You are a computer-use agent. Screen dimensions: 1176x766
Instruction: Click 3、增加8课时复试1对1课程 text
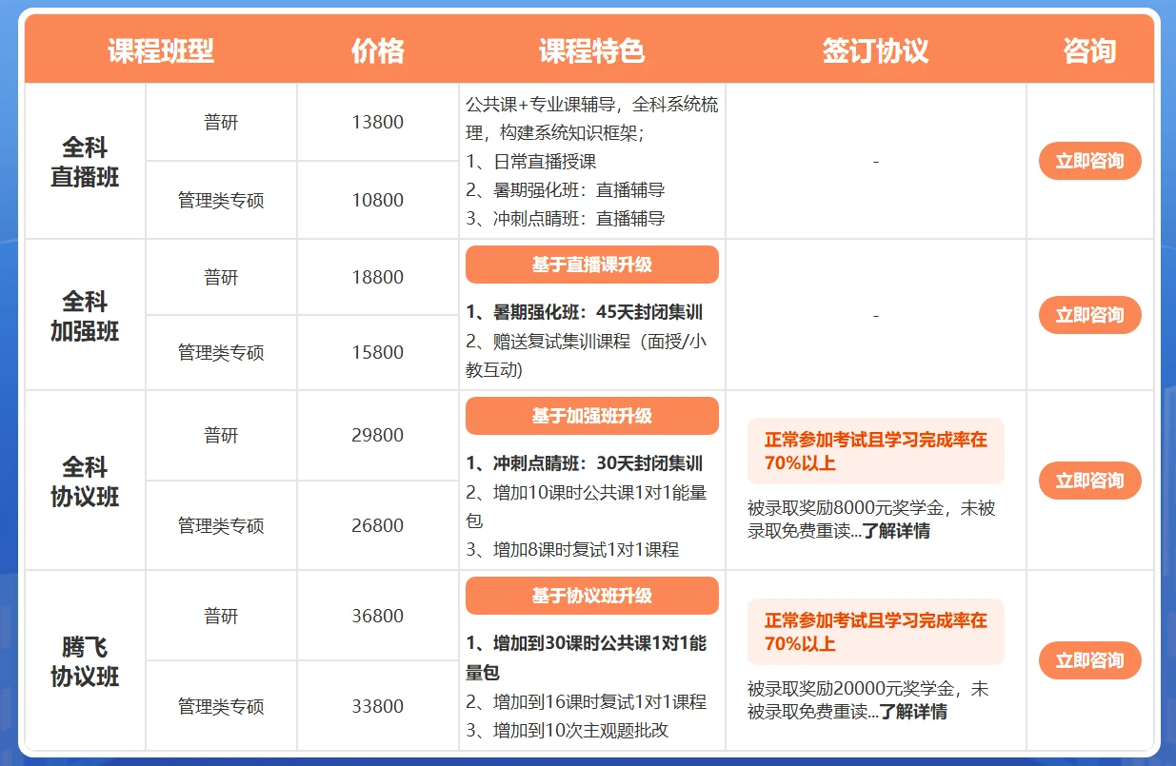tap(572, 549)
